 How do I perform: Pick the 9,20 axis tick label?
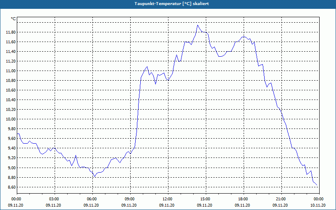[11, 158]
